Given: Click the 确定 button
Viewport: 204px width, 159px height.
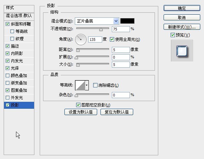Looking at the screenshot, I should [x=182, y=8].
